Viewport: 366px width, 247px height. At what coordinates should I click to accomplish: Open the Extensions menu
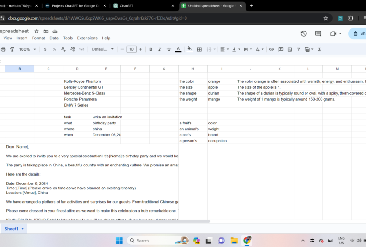[87, 38]
